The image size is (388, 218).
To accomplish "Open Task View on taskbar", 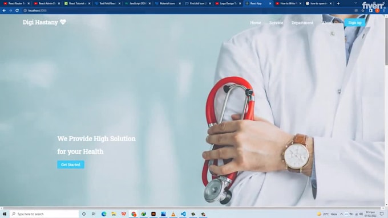I will click(x=93, y=214).
